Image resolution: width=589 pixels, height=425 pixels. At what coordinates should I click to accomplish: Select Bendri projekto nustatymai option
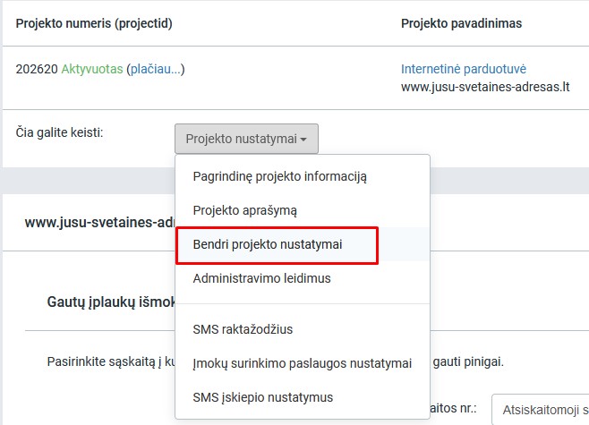pyautogui.click(x=268, y=244)
